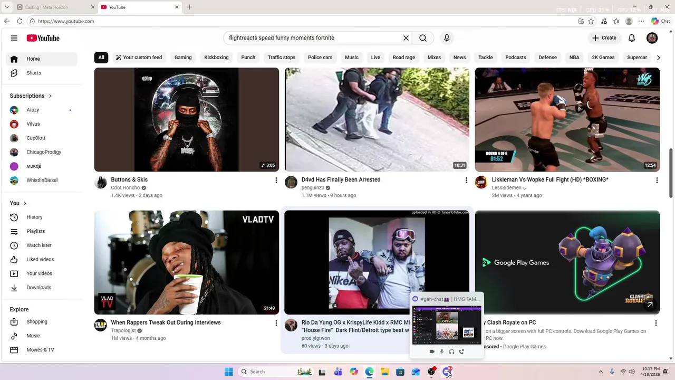Open the Atozy subscription channel

pos(40,110)
